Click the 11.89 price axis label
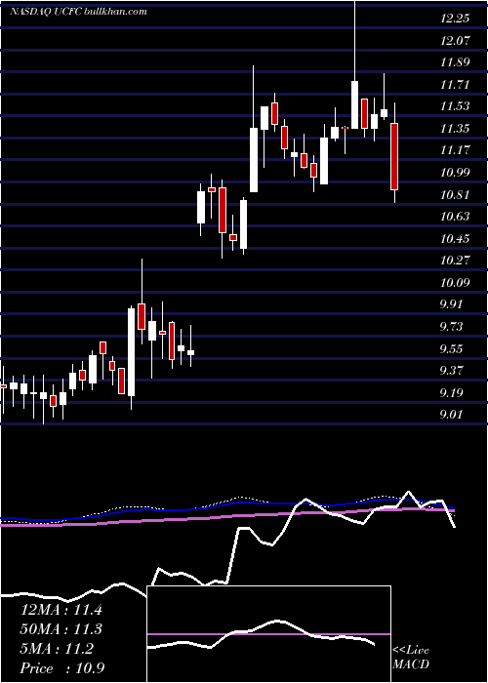The image size is (488, 683). (455, 61)
